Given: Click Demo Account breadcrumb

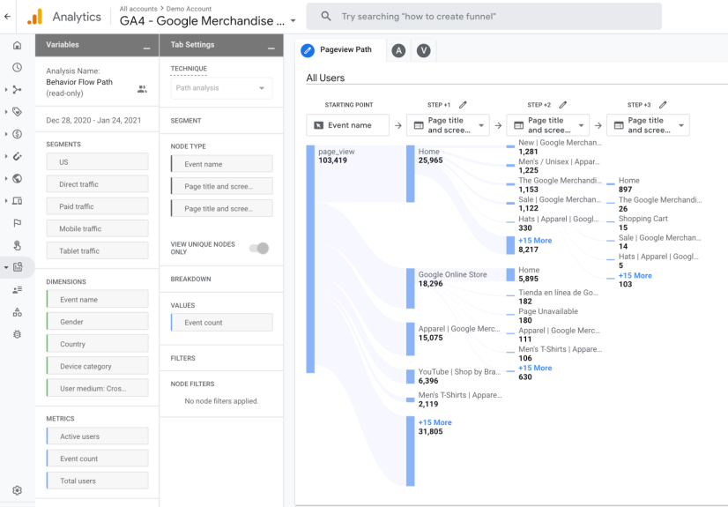Looking at the screenshot, I should 189,9.
